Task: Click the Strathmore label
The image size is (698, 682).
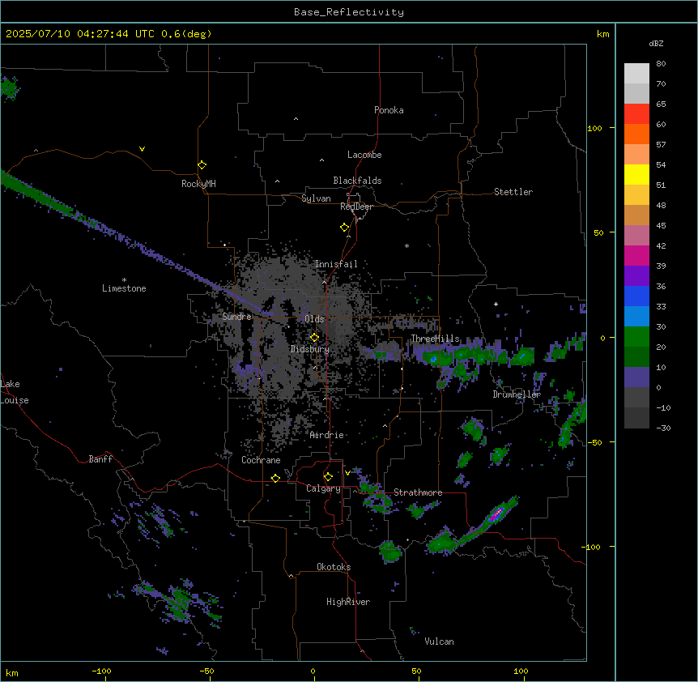Action: (418, 492)
